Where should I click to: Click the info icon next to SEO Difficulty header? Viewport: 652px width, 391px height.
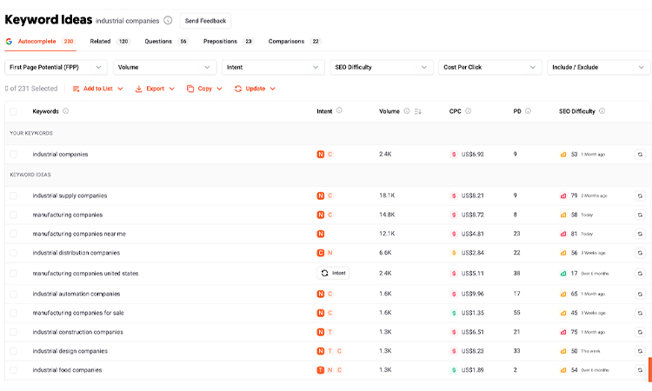click(x=602, y=111)
